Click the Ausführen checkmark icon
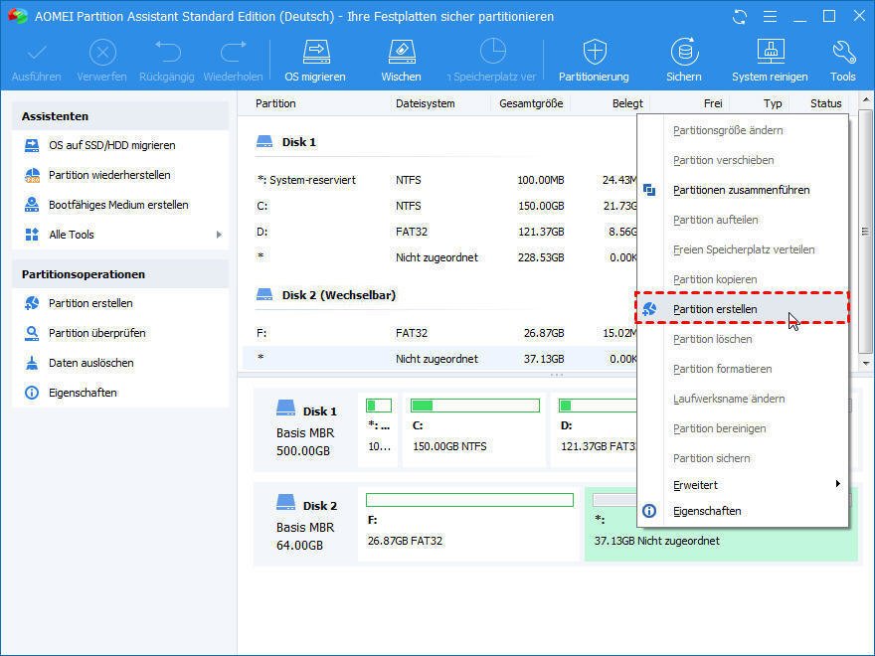The width and height of the screenshot is (875, 656). click(x=37, y=54)
